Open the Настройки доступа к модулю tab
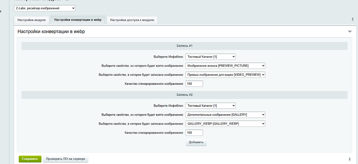 (x=132, y=20)
